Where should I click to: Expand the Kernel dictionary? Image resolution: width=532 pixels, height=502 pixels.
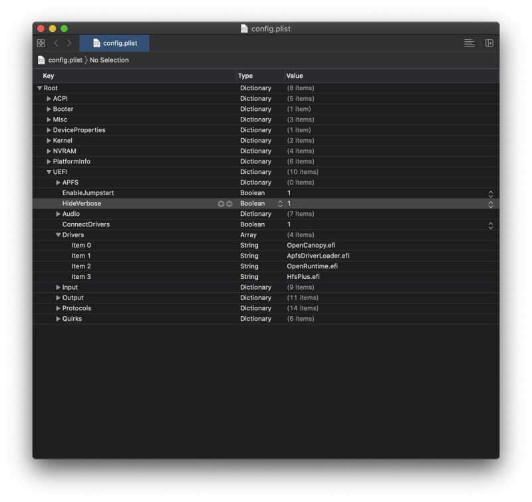click(49, 141)
